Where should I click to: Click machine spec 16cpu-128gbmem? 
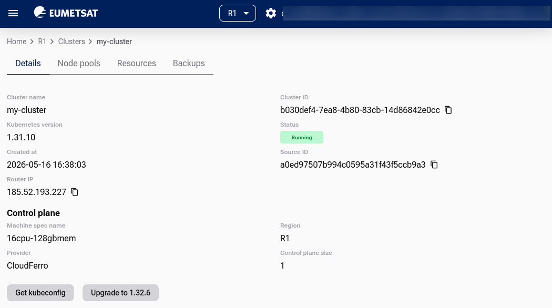click(x=42, y=238)
